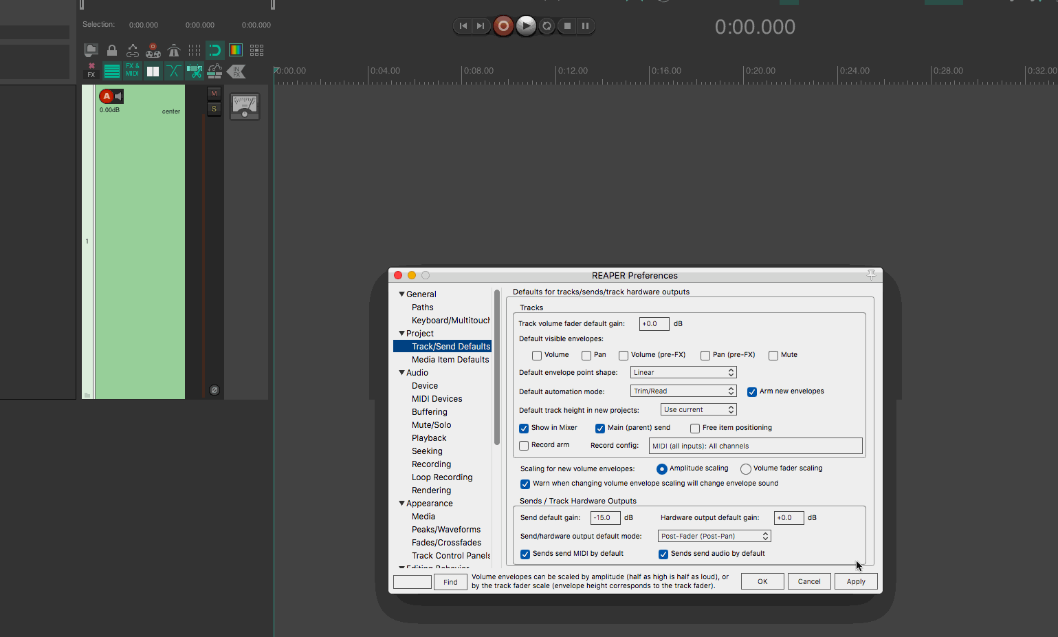Enable the Record arm checkbox

click(524, 446)
